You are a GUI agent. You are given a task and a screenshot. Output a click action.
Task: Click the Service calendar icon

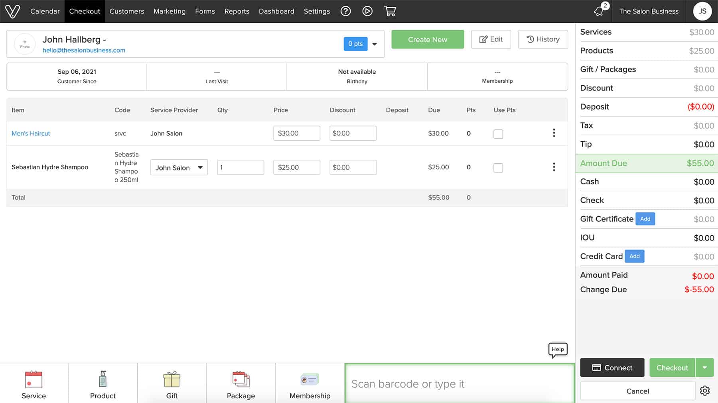(34, 380)
